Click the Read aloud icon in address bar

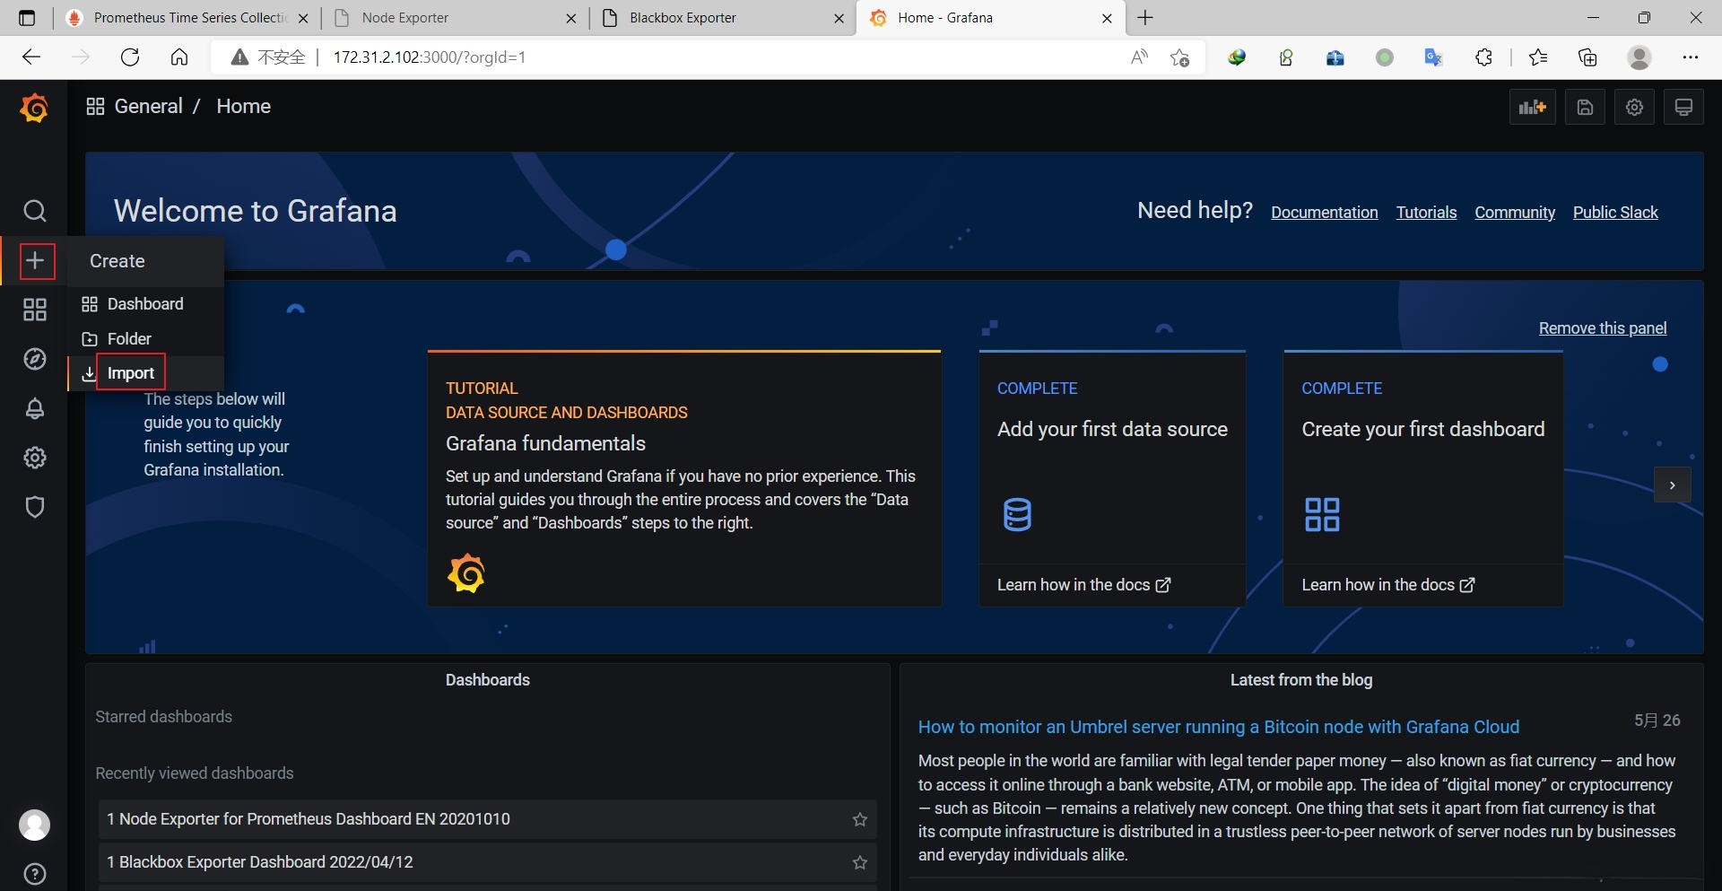pyautogui.click(x=1139, y=57)
